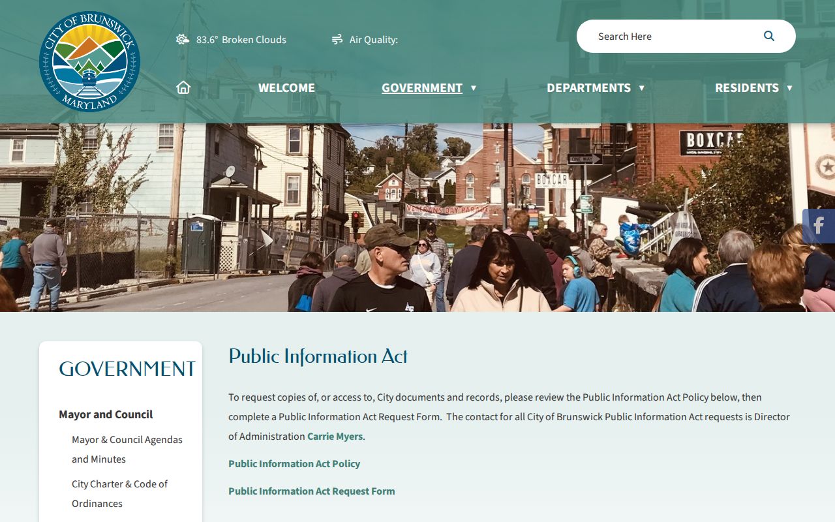Open the Residents menu item

pos(747,87)
